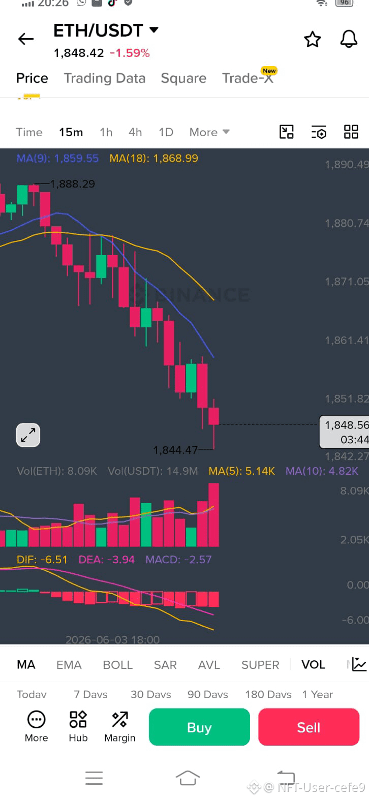Screen dimensions: 369x800
Task: Open the Square tab
Action: pos(183,78)
